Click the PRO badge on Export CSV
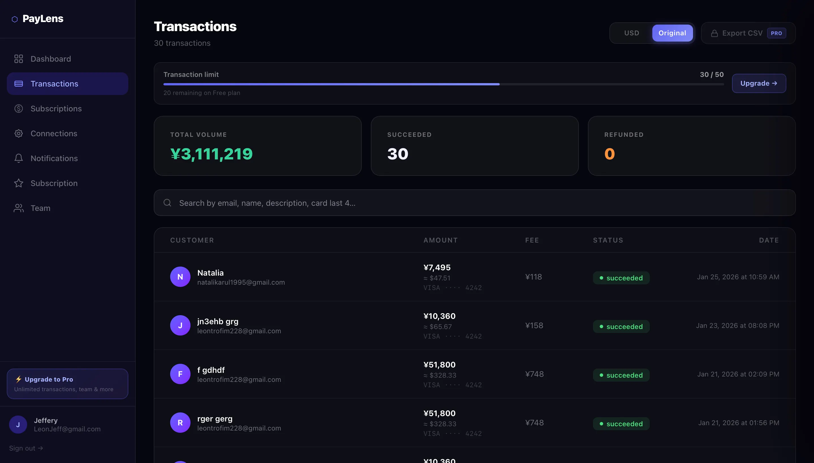814x463 pixels. tap(776, 33)
